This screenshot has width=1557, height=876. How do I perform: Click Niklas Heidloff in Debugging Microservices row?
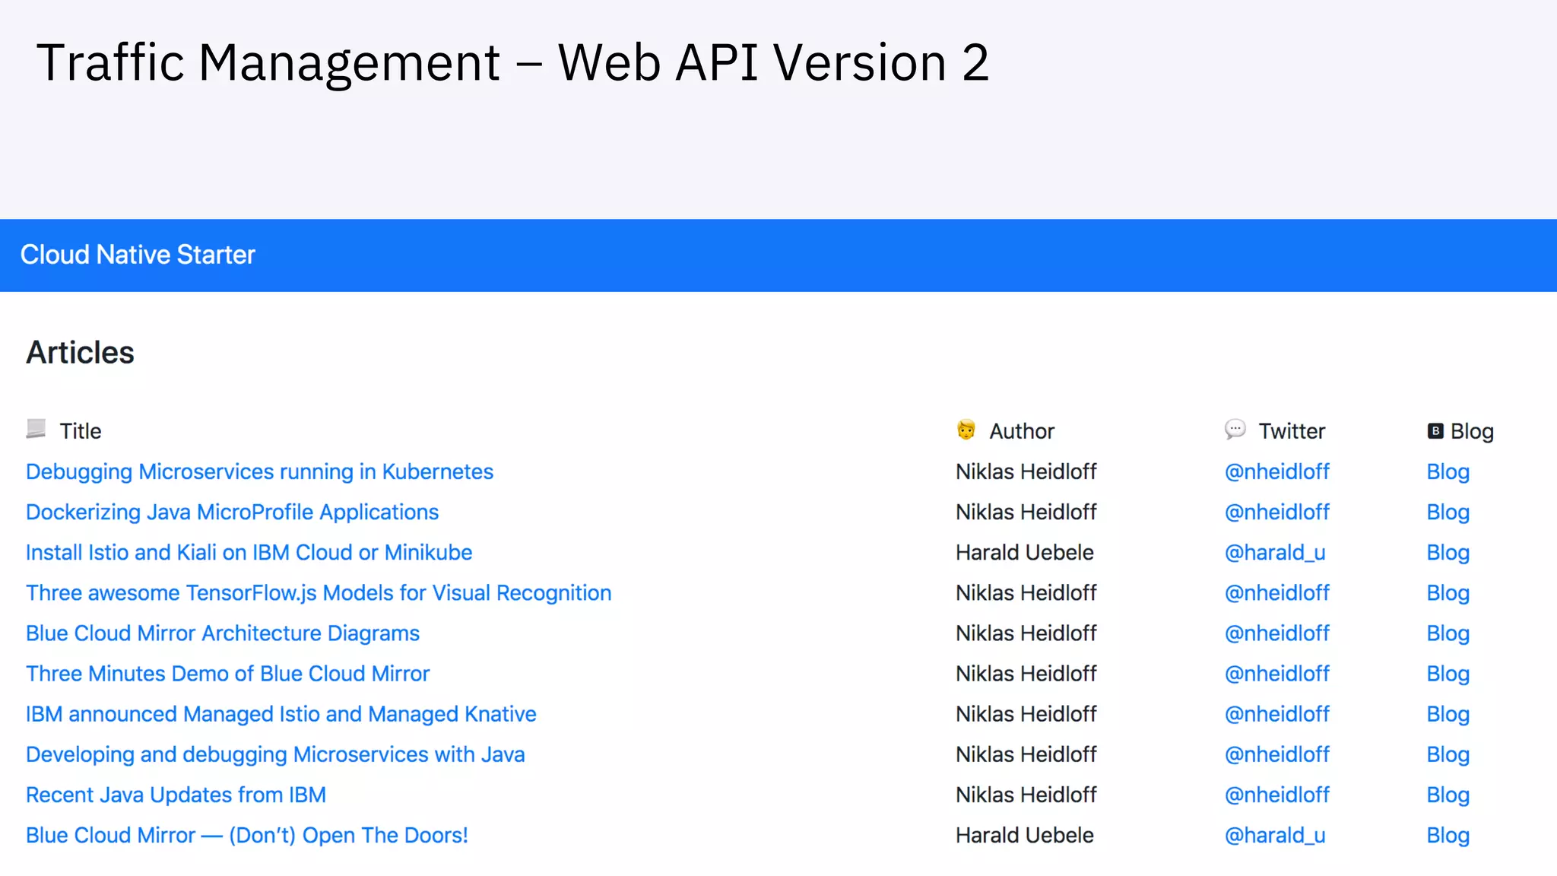point(1026,471)
